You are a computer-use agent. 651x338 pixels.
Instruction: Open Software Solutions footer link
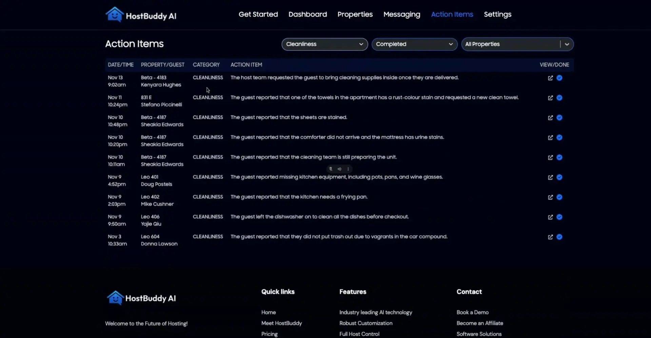479,334
